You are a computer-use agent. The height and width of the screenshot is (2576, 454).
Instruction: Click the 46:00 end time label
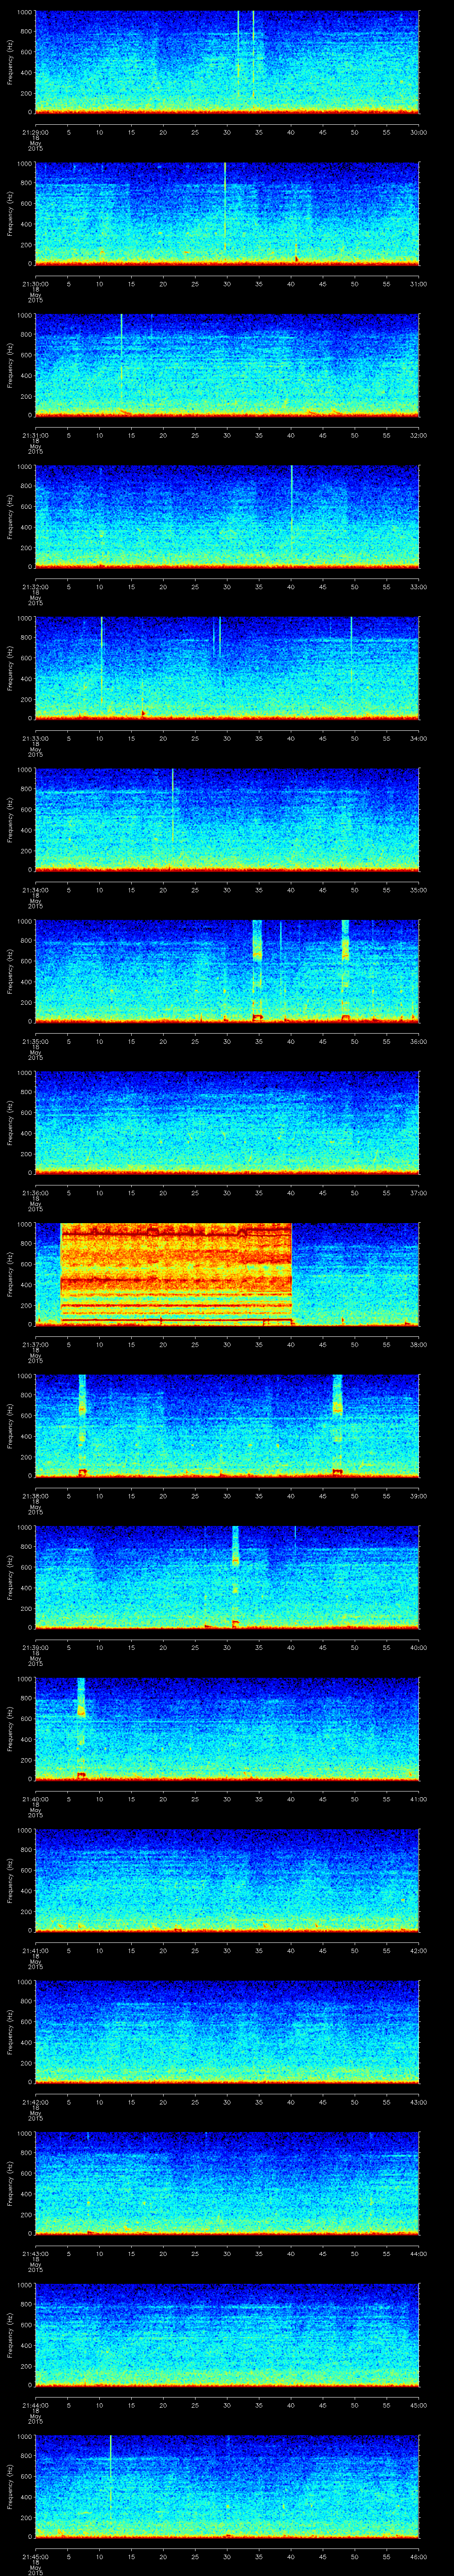coord(418,2556)
